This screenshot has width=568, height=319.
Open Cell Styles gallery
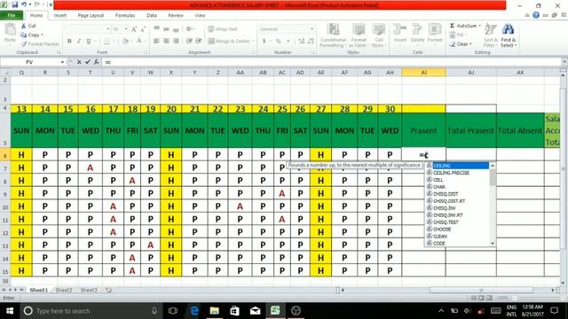pyautogui.click(x=379, y=35)
